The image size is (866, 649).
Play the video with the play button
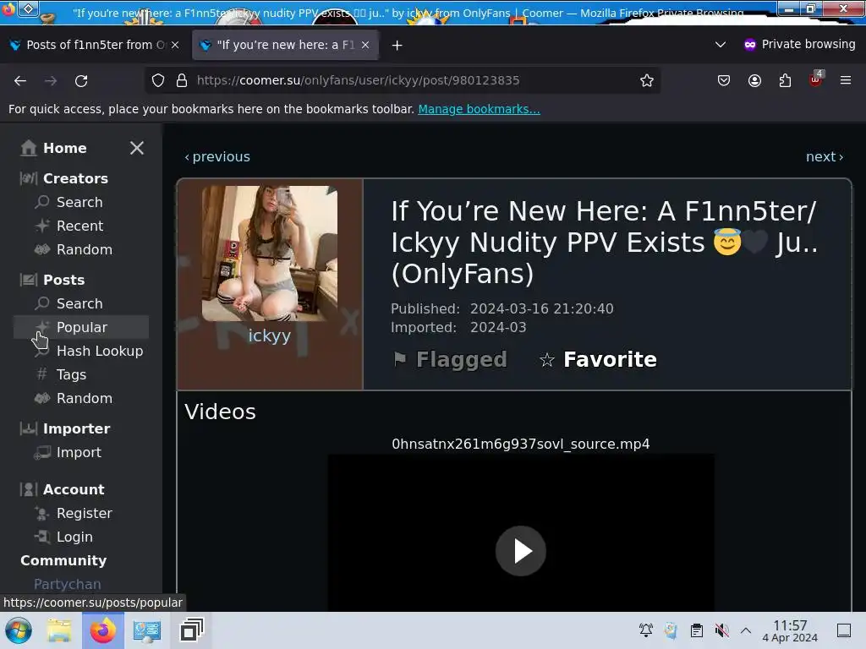coord(521,551)
